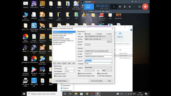Click the OS title input field

98,54
